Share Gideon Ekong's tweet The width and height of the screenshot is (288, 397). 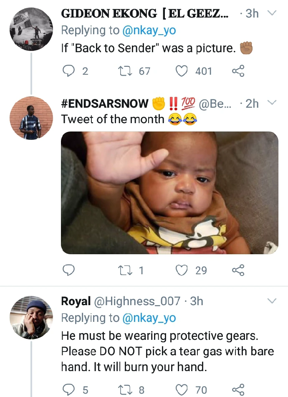pos(238,71)
